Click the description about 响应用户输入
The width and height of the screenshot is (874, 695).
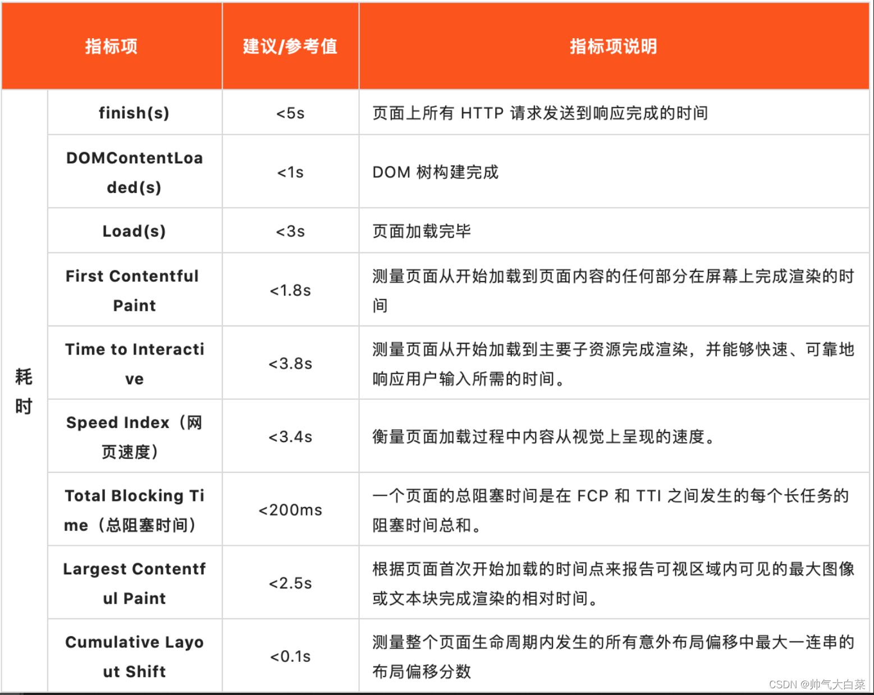coord(614,363)
